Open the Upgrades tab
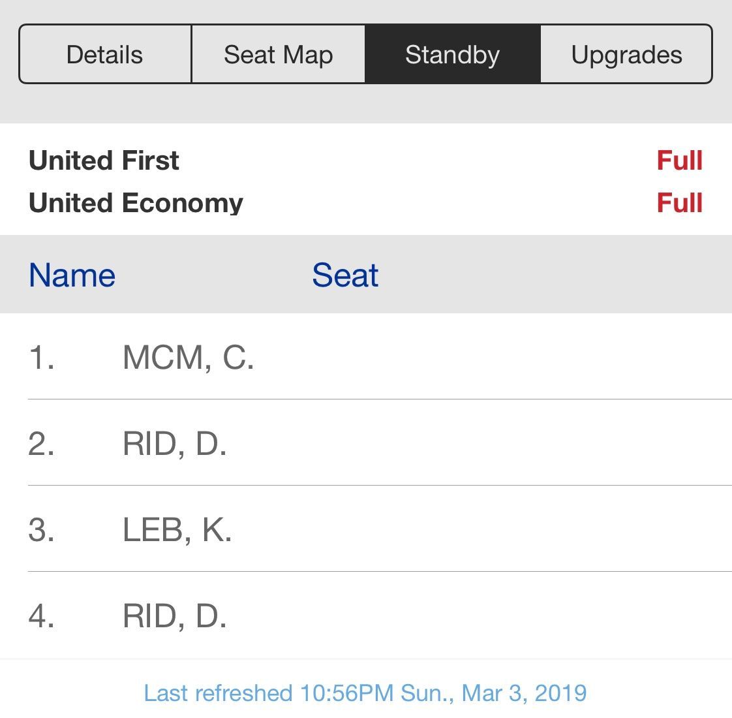This screenshot has width=732, height=718. click(626, 54)
